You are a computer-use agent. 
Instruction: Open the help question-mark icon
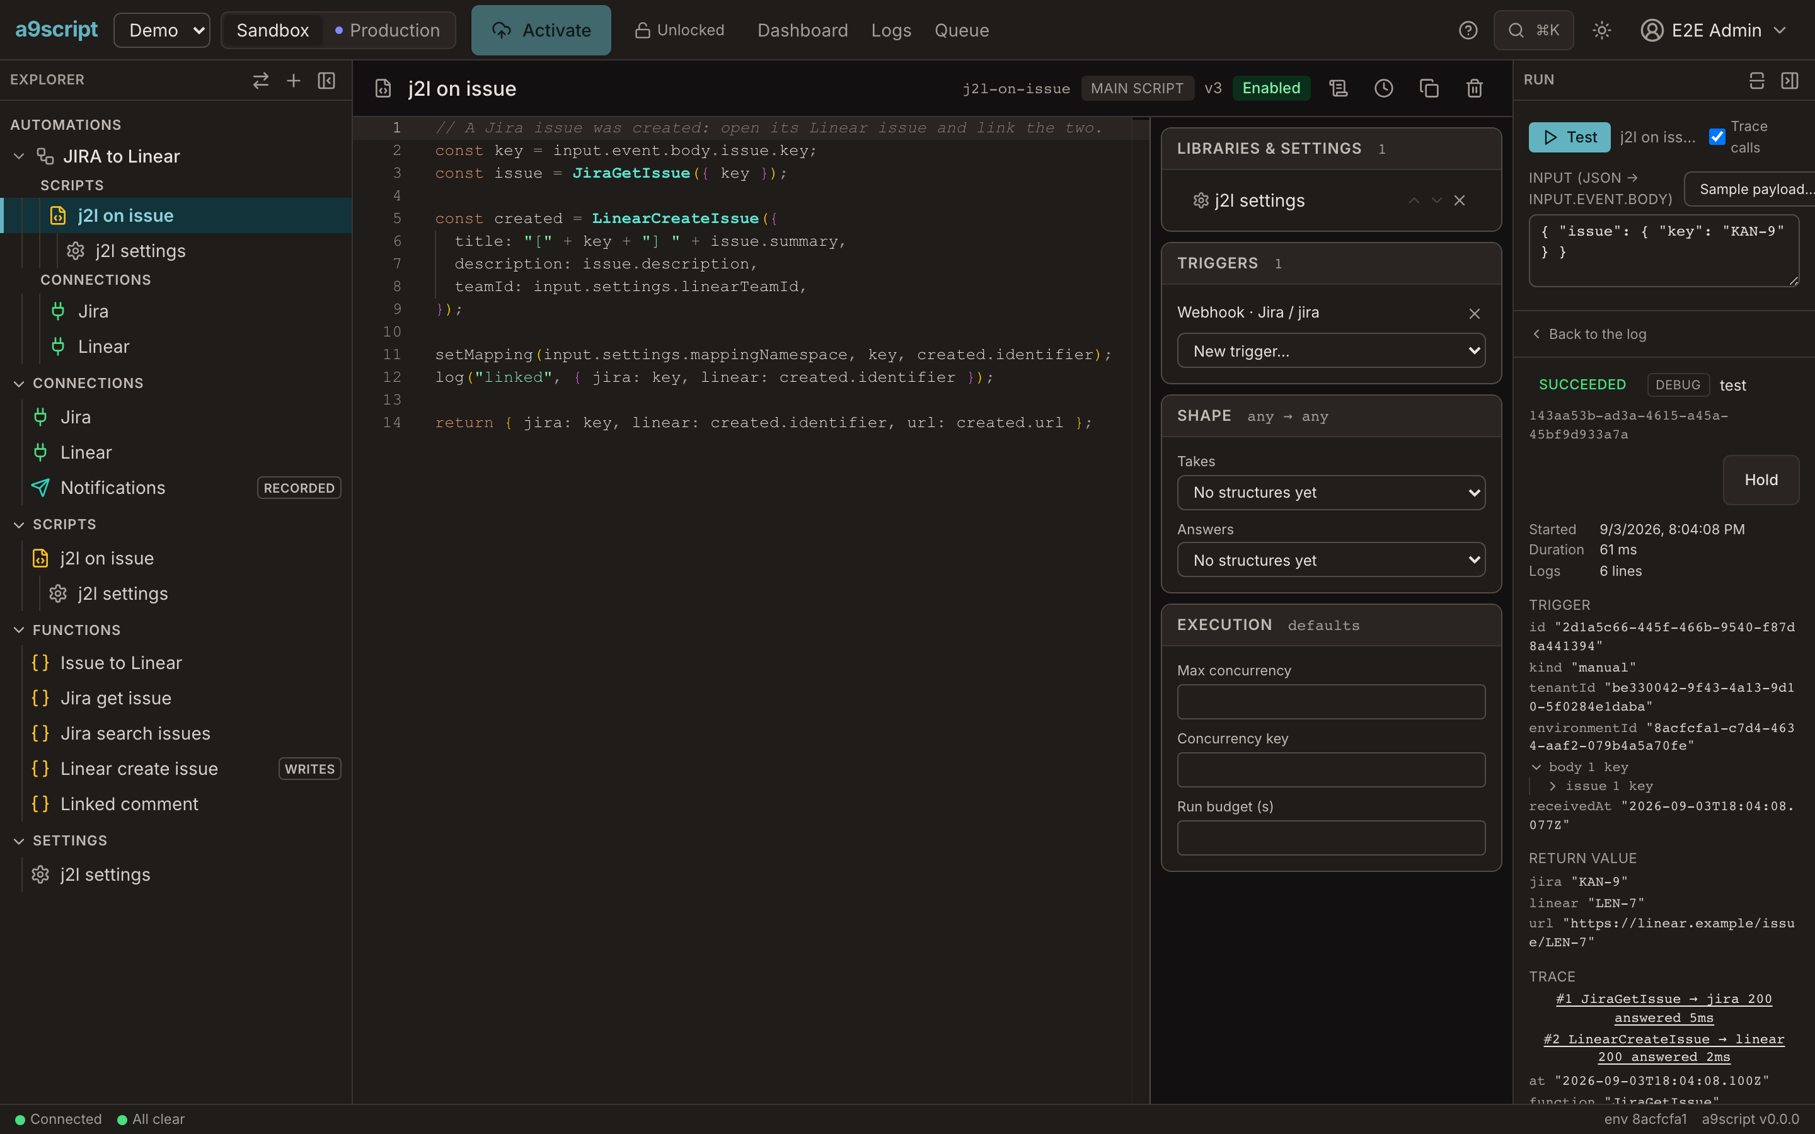1468,30
